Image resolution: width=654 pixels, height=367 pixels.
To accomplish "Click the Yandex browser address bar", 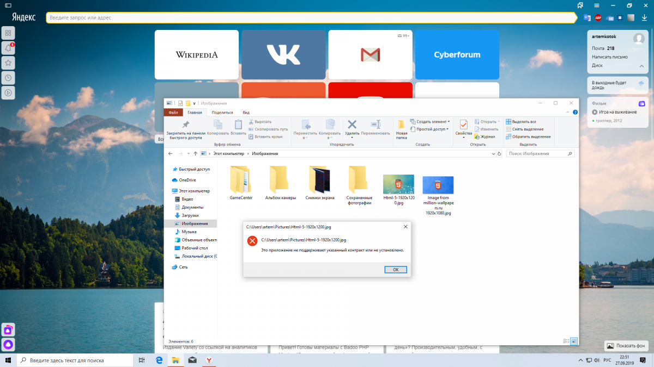I will click(x=311, y=18).
